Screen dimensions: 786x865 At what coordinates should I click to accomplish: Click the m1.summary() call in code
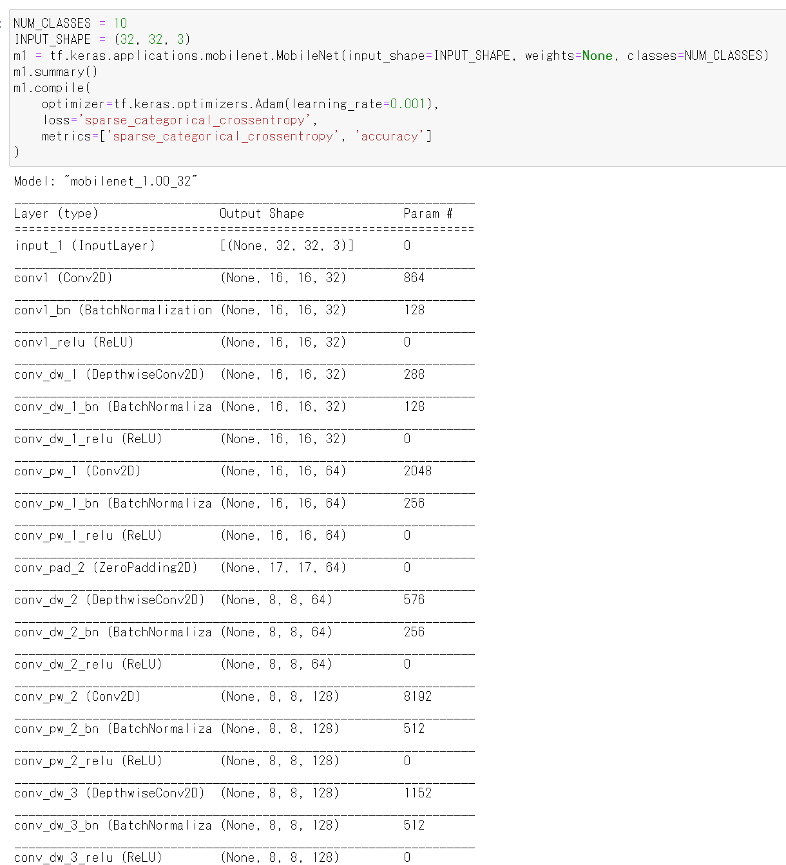click(55, 71)
